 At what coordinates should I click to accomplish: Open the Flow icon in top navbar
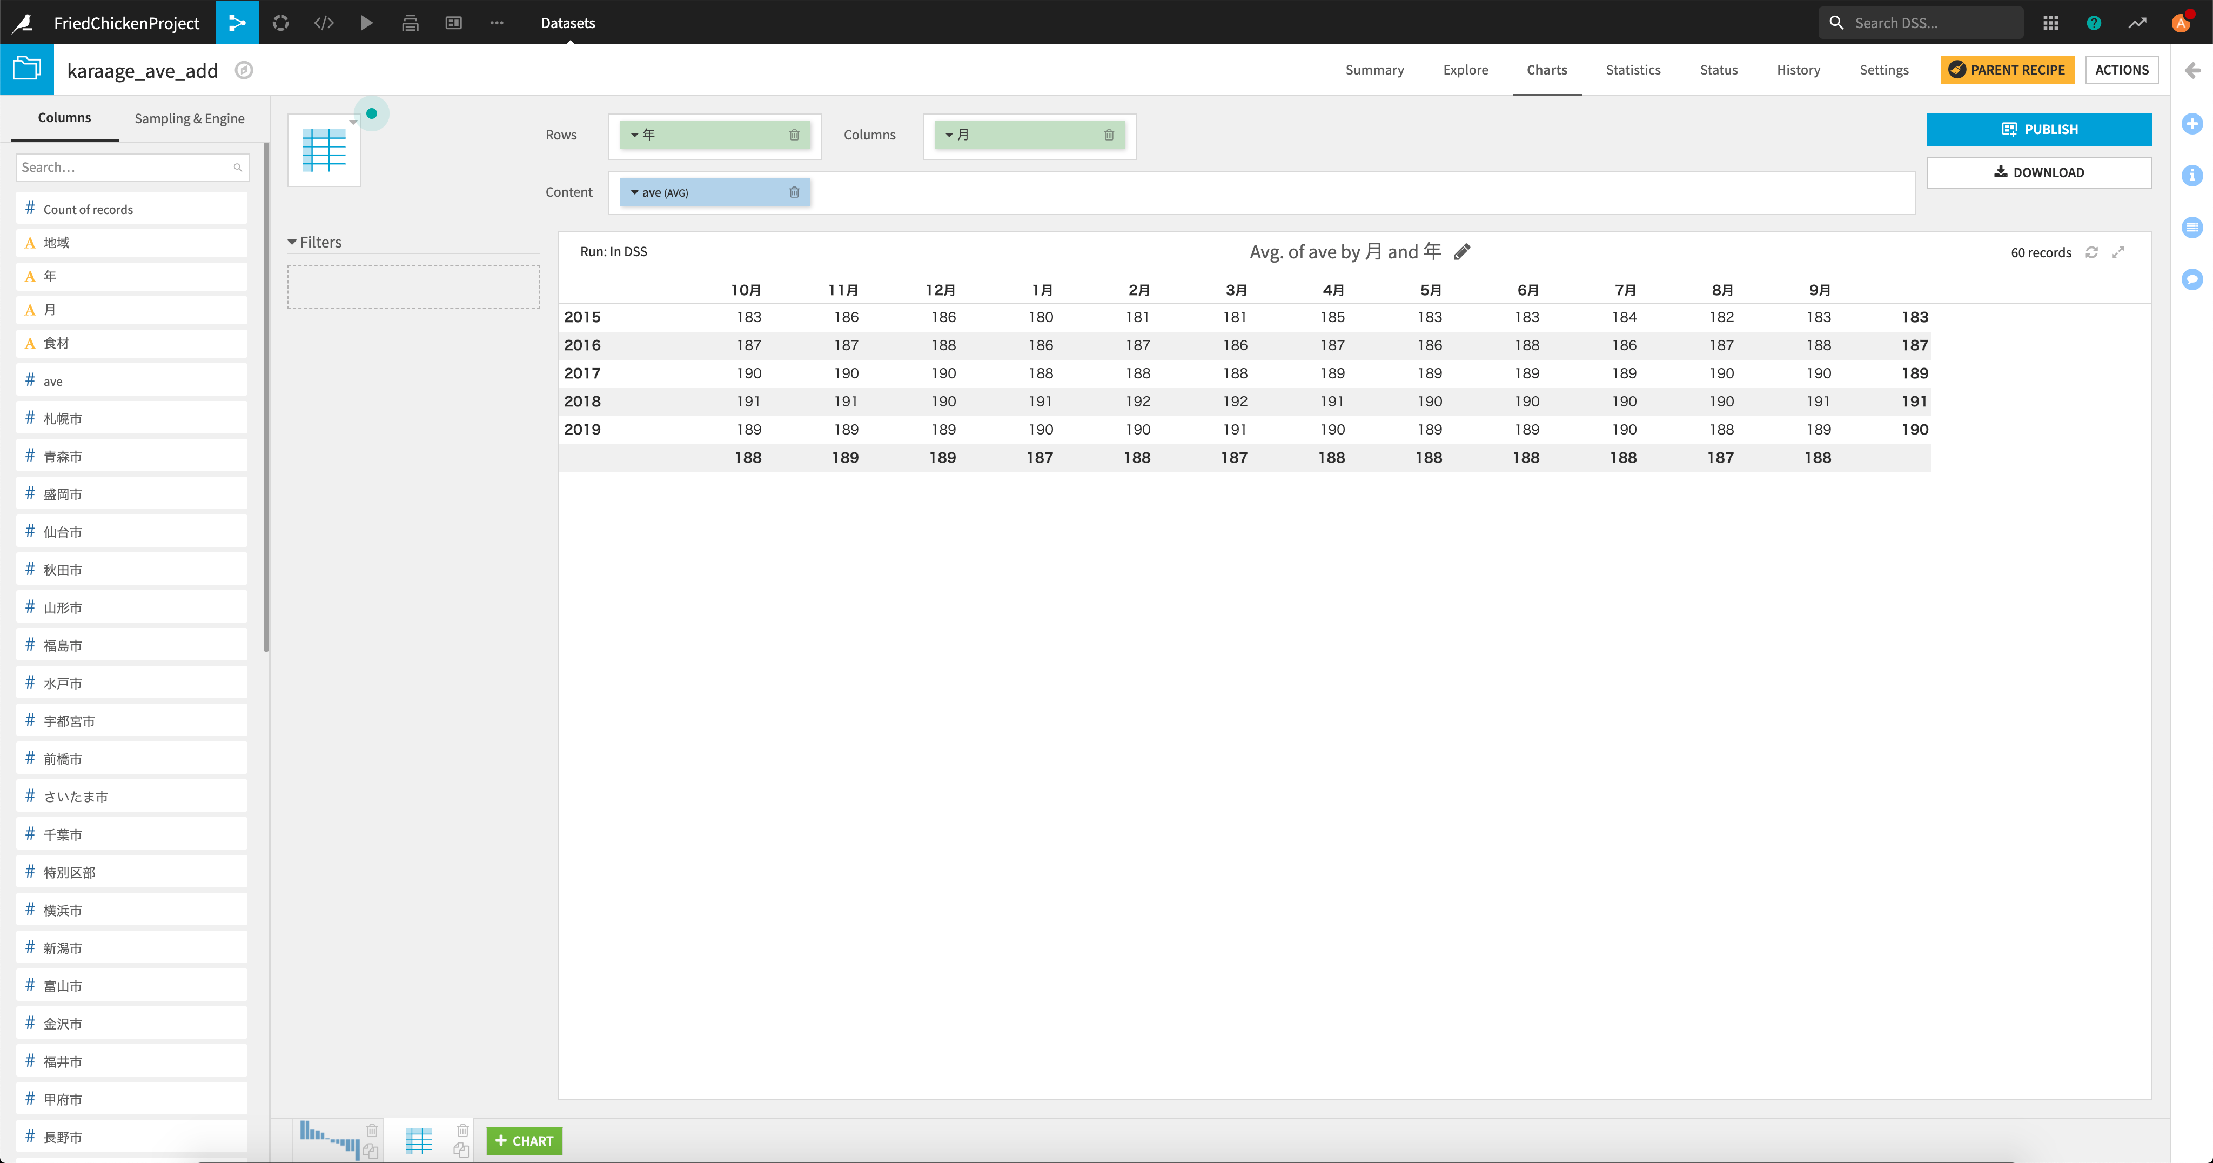pos(237,22)
